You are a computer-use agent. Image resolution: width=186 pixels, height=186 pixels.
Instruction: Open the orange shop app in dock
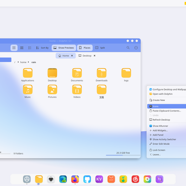pos(111,179)
